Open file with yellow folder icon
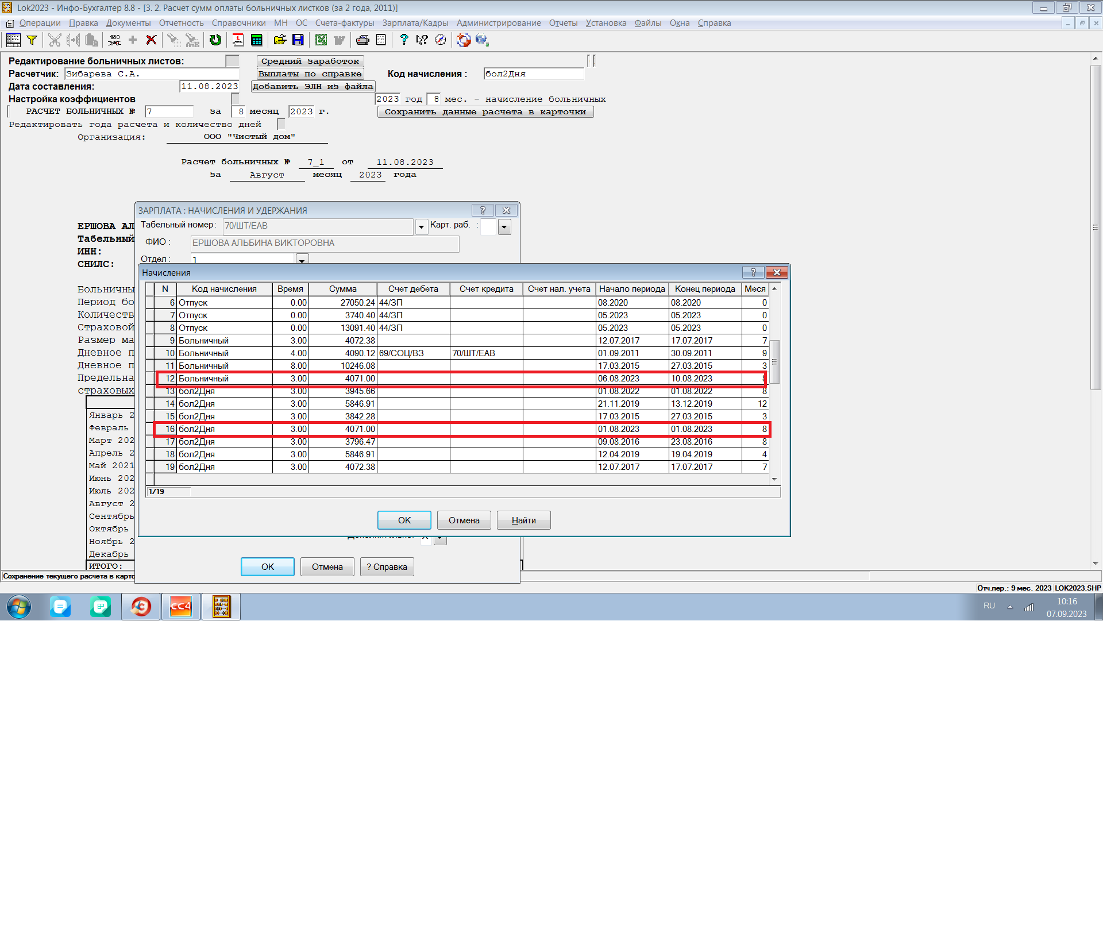The width and height of the screenshot is (1103, 945). 280,40
